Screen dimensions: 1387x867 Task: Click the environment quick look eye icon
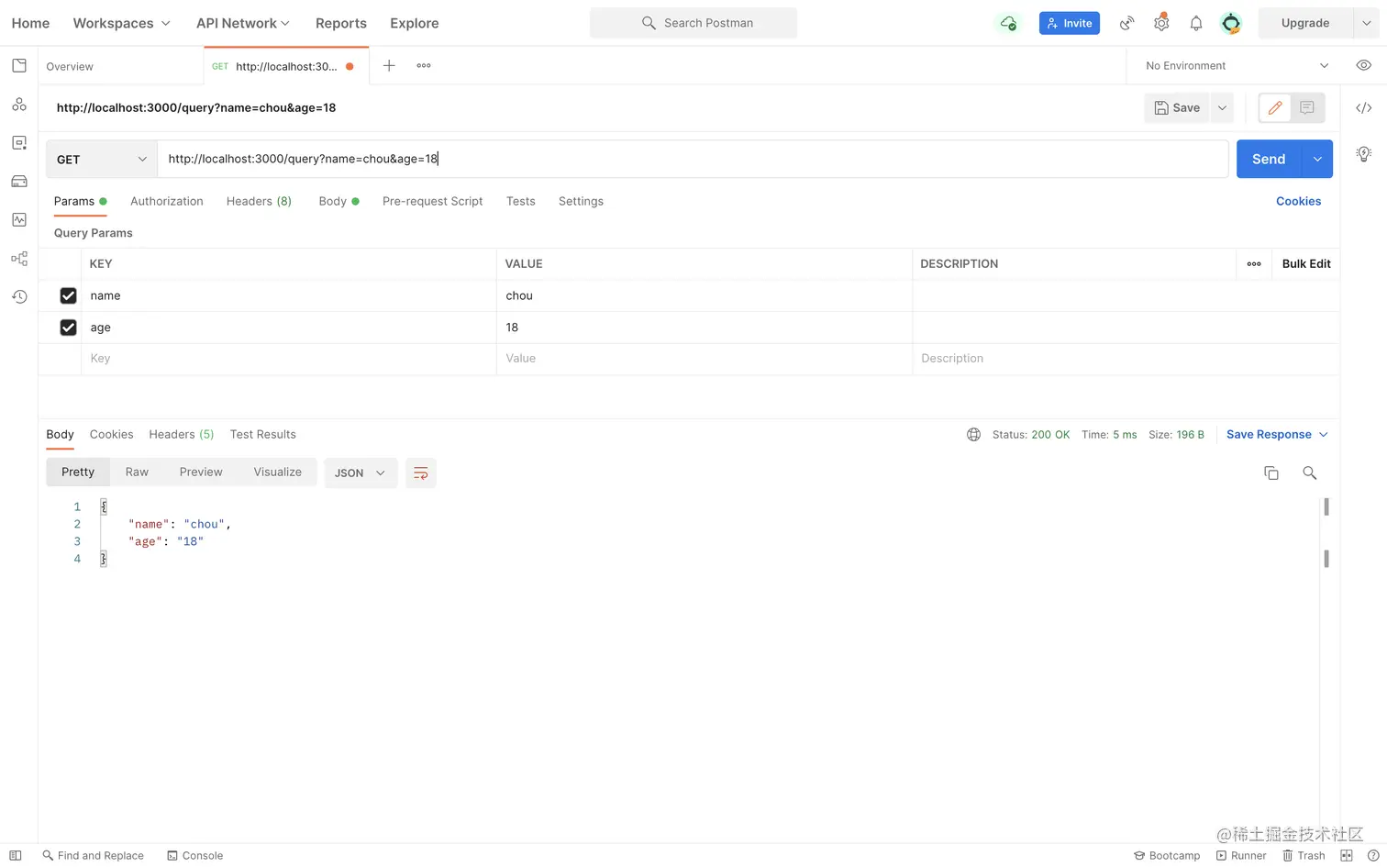pyautogui.click(x=1364, y=65)
